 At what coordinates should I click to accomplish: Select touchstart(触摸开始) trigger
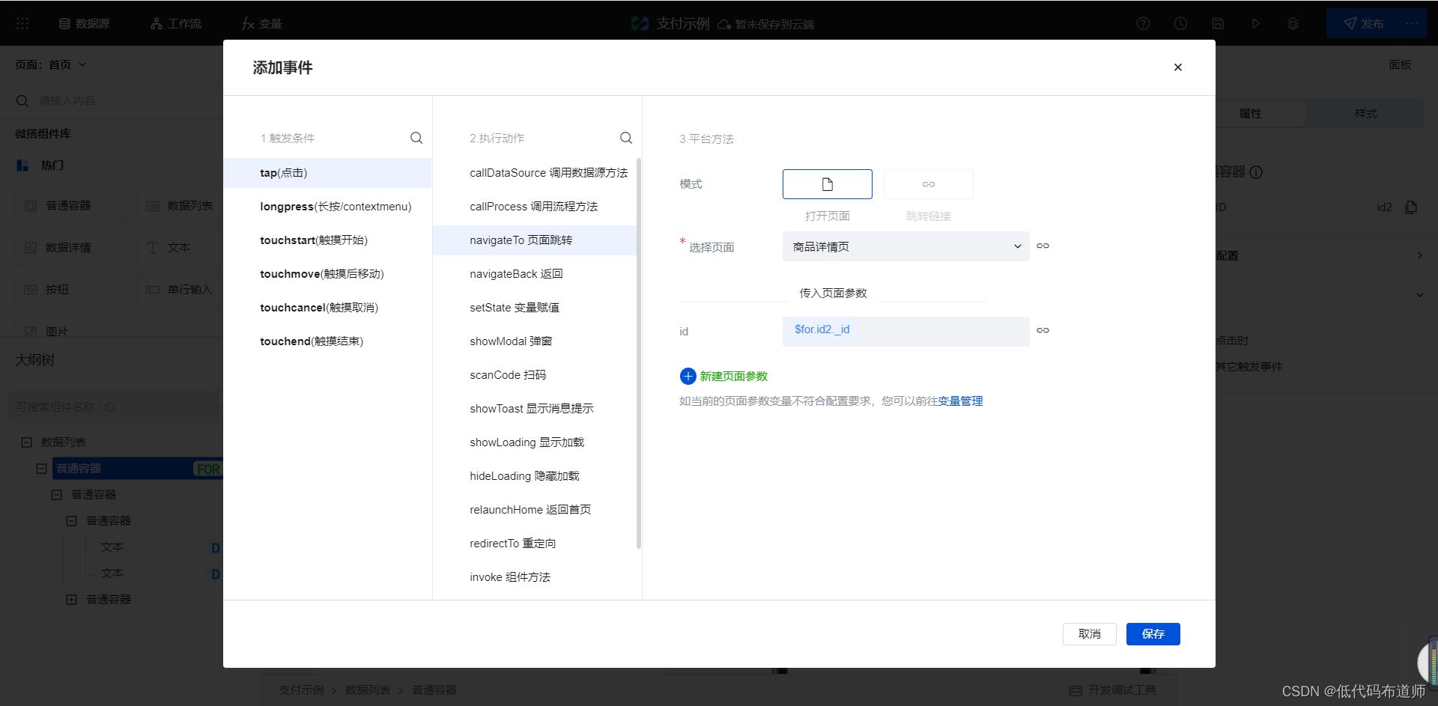click(327, 240)
